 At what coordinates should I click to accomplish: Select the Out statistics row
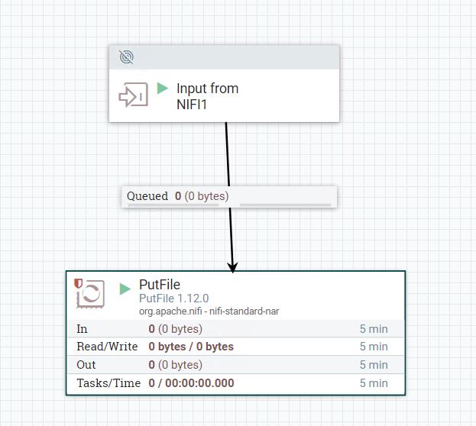pyautogui.click(x=235, y=365)
